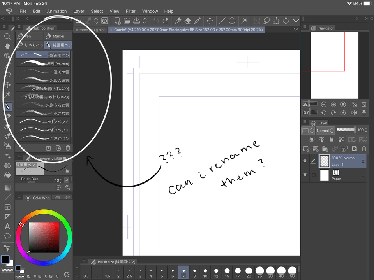Click the Undo arrow in toolbar
Viewport: 374px width, 280px height.
pos(156,21)
